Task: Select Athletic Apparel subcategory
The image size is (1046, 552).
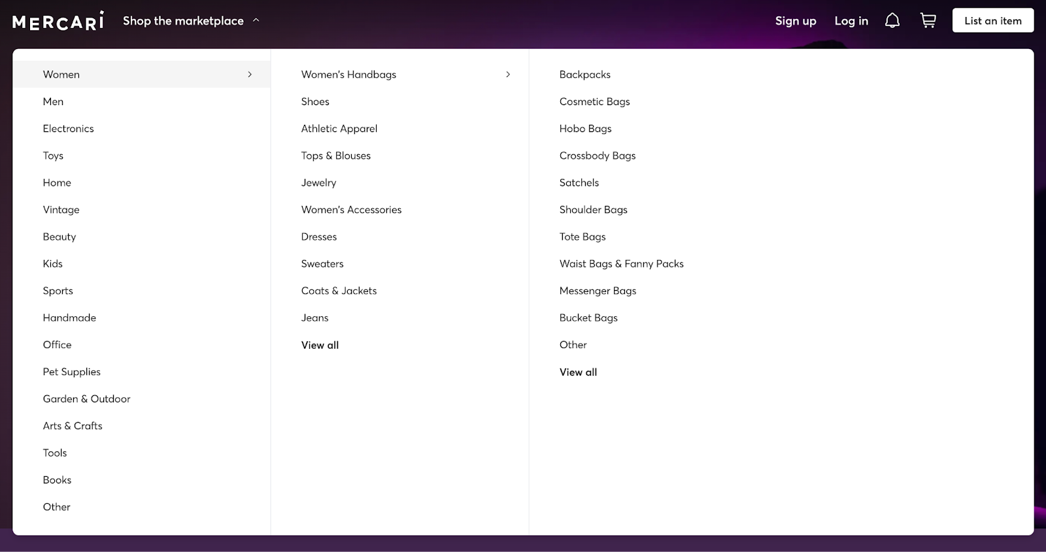Action: 339,129
